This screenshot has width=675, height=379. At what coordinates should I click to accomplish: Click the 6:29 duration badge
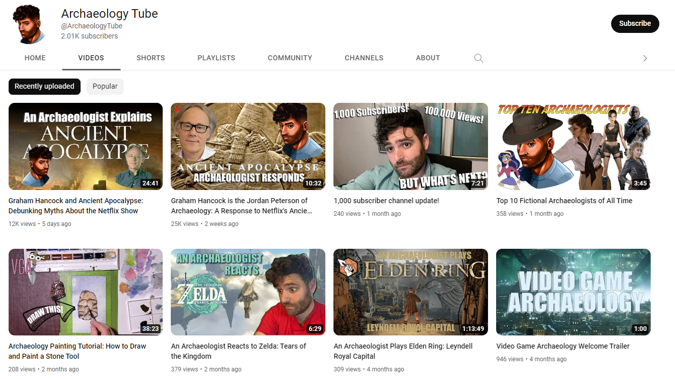pyautogui.click(x=315, y=329)
